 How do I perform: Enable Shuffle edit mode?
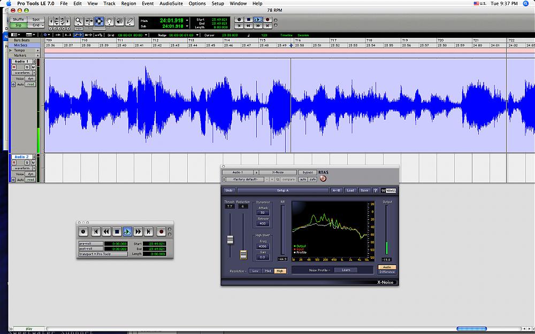click(x=18, y=19)
